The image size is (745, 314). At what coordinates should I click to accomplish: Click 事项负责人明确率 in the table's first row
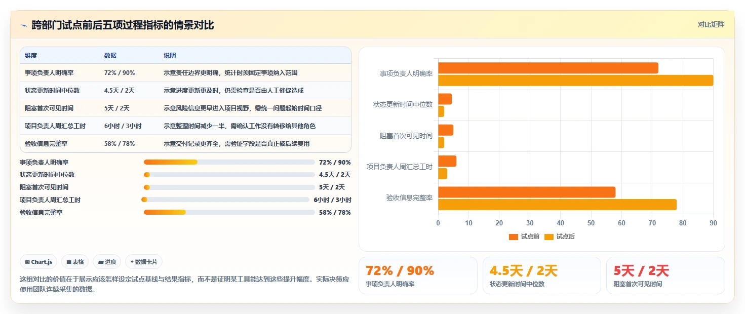[x=49, y=73]
